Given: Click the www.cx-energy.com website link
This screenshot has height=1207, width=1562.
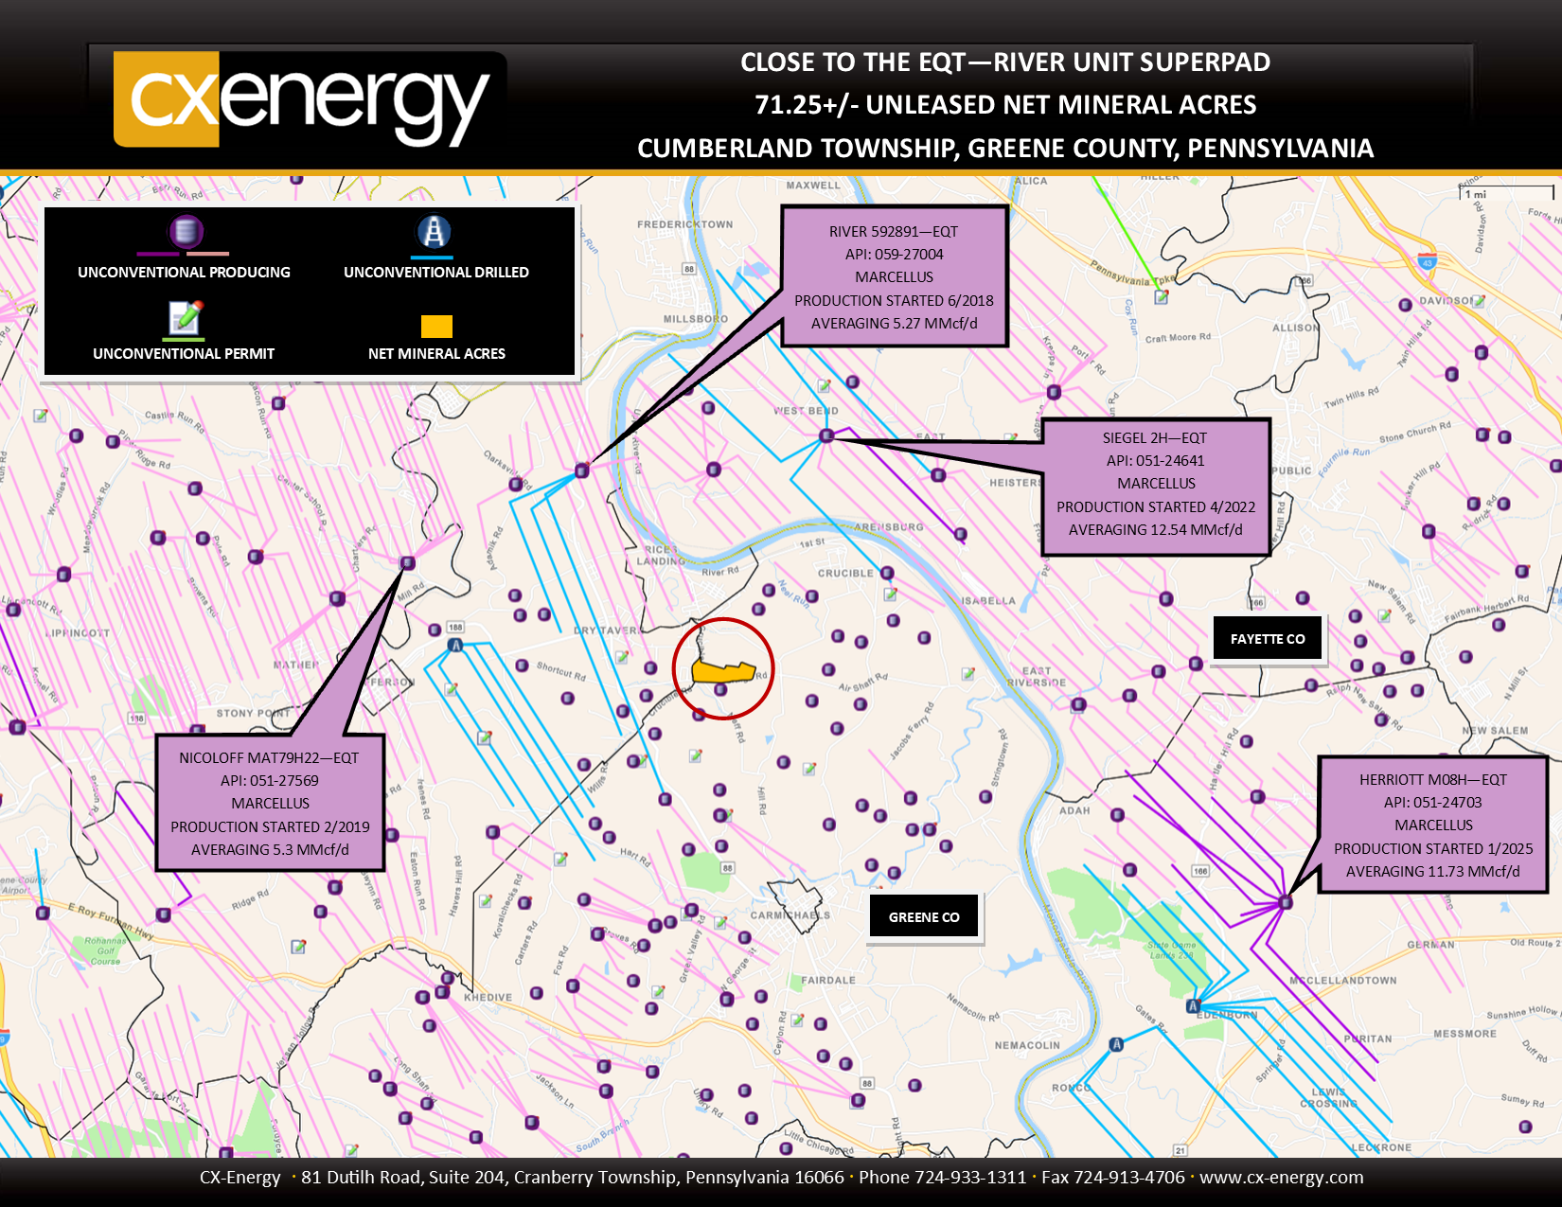Looking at the screenshot, I should (1282, 1177).
